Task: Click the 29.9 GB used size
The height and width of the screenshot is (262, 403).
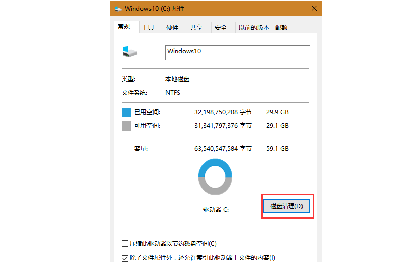Action: 277,112
